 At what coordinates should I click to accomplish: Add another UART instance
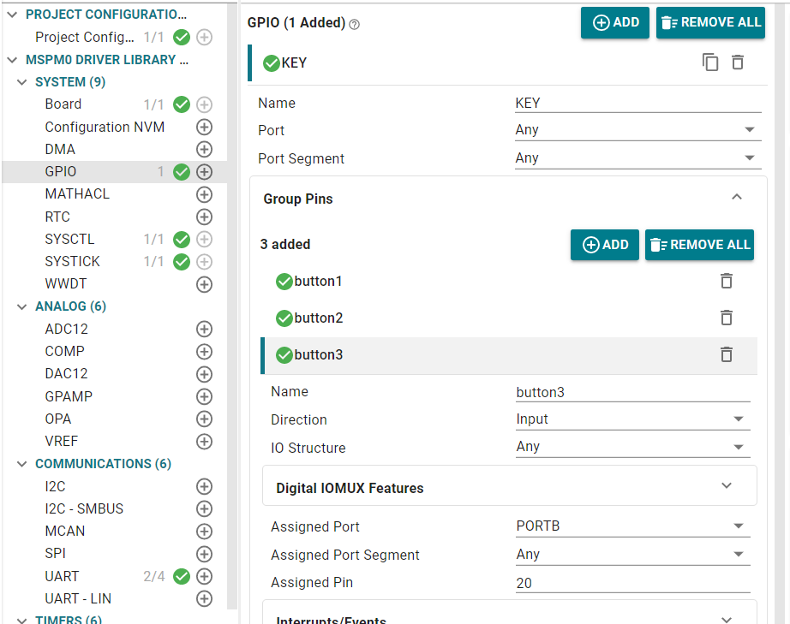tap(204, 576)
